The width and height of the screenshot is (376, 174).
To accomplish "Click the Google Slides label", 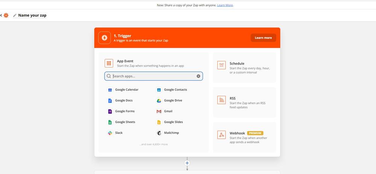I will [173, 122].
